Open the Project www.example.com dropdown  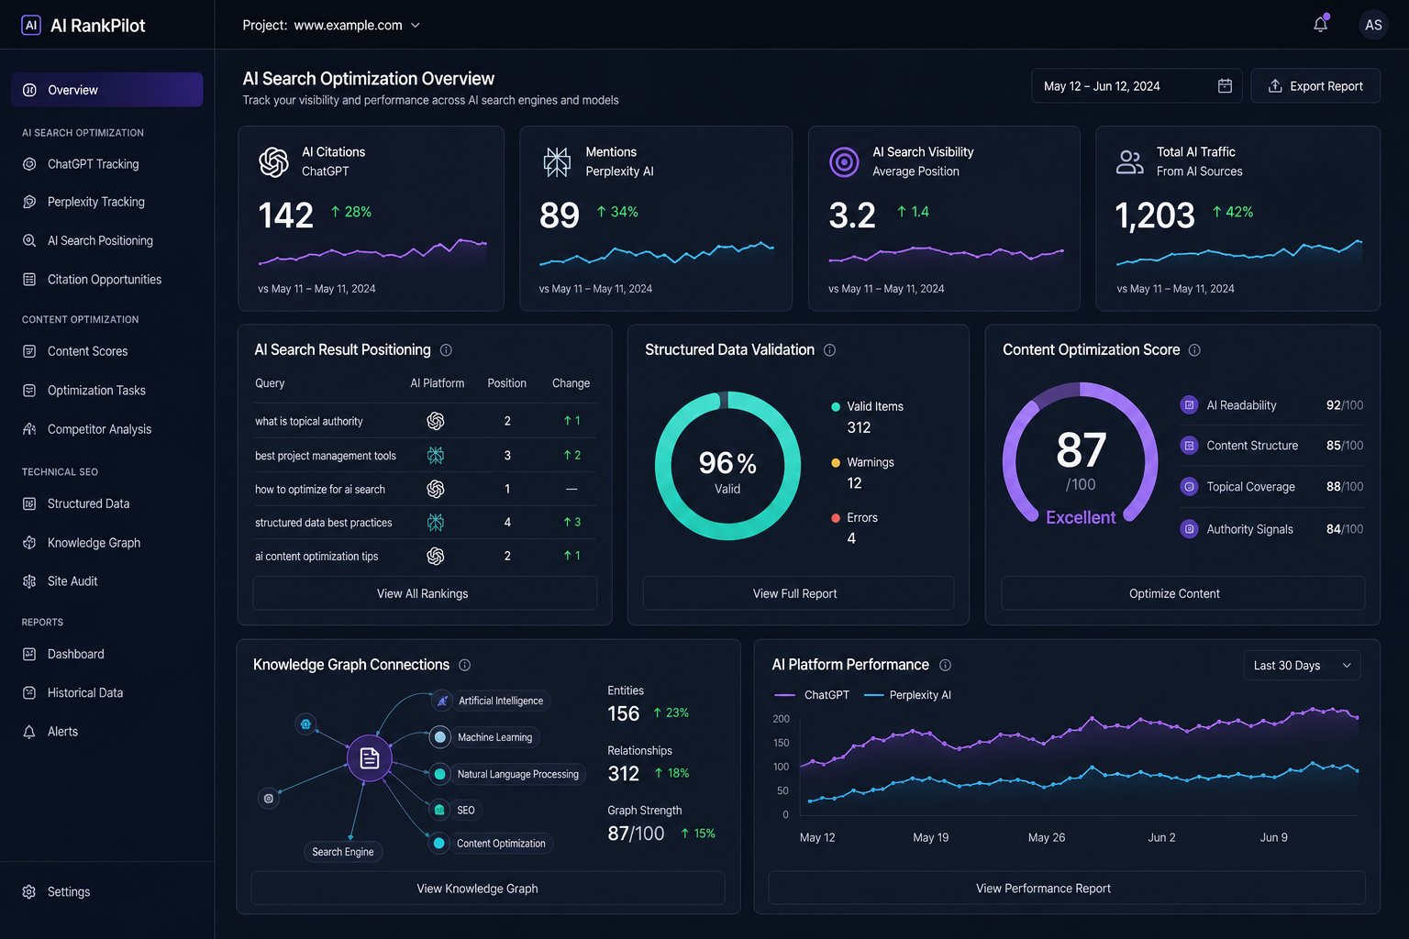coord(331,25)
